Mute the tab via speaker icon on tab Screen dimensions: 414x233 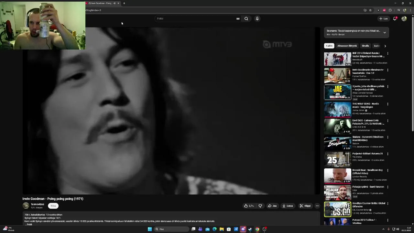click(114, 3)
